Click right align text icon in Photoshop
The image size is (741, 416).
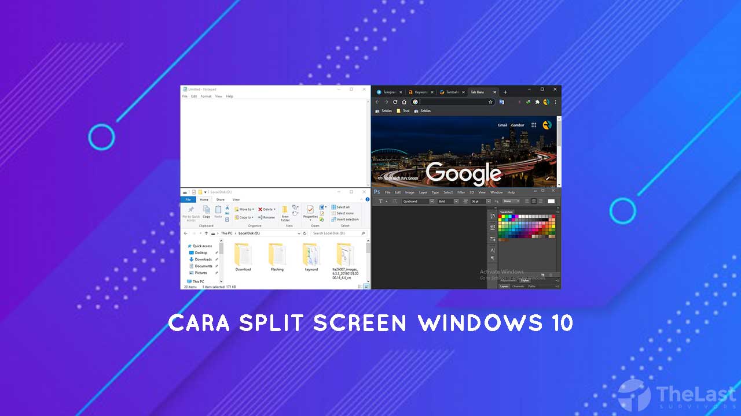click(541, 201)
